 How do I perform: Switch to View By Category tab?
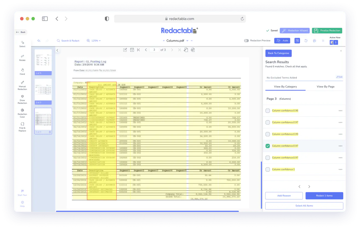285,87
